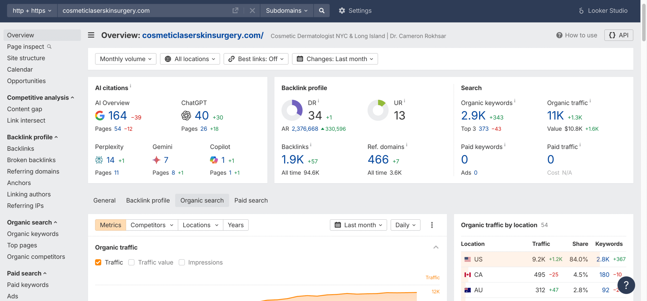
Task: Open URL in new tab icon
Action: tap(235, 11)
